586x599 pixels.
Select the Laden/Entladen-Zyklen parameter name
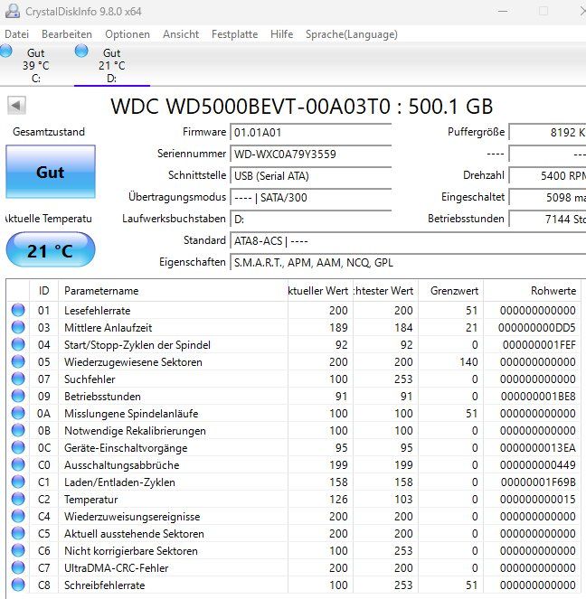(119, 482)
